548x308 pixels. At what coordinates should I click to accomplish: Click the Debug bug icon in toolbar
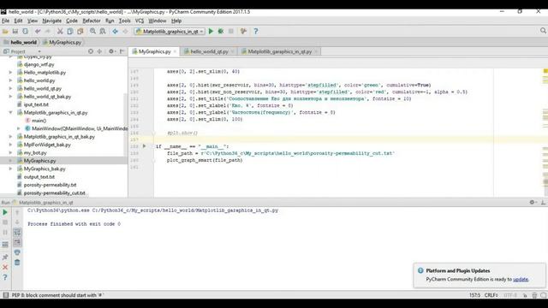pyautogui.click(x=221, y=32)
